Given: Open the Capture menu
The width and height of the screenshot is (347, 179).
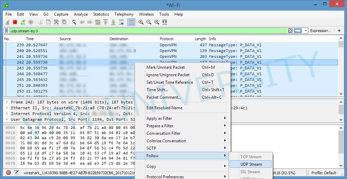Looking at the screenshot, I should [61, 14].
